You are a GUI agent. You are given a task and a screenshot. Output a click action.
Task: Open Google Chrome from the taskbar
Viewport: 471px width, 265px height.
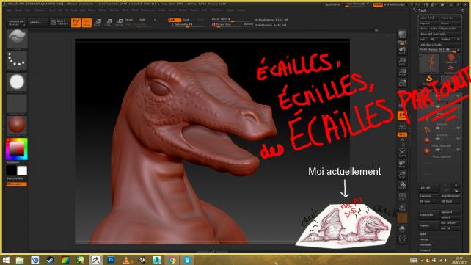[x=172, y=260]
